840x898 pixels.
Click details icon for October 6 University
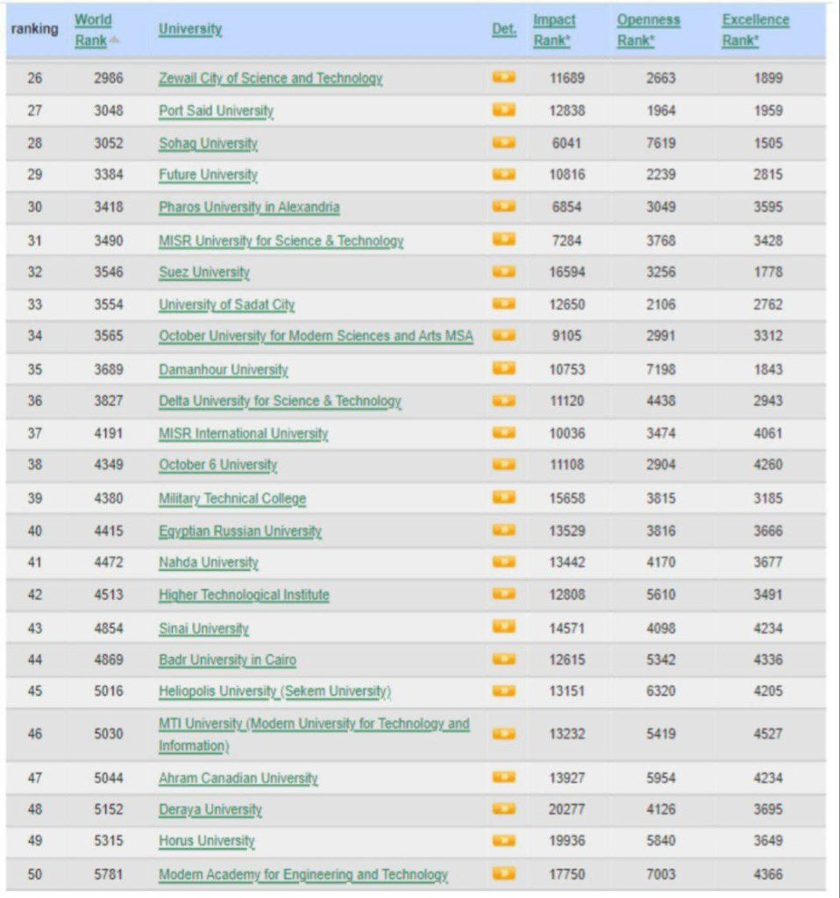pyautogui.click(x=504, y=464)
